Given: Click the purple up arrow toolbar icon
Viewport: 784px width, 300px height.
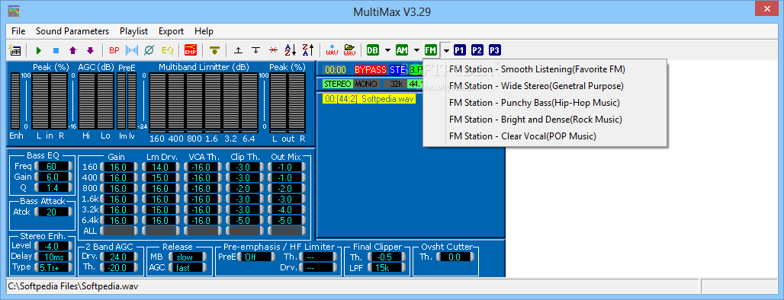Looking at the screenshot, I should pyautogui.click(x=73, y=50).
